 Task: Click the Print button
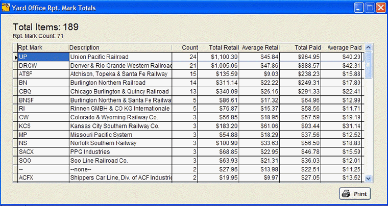355,194
